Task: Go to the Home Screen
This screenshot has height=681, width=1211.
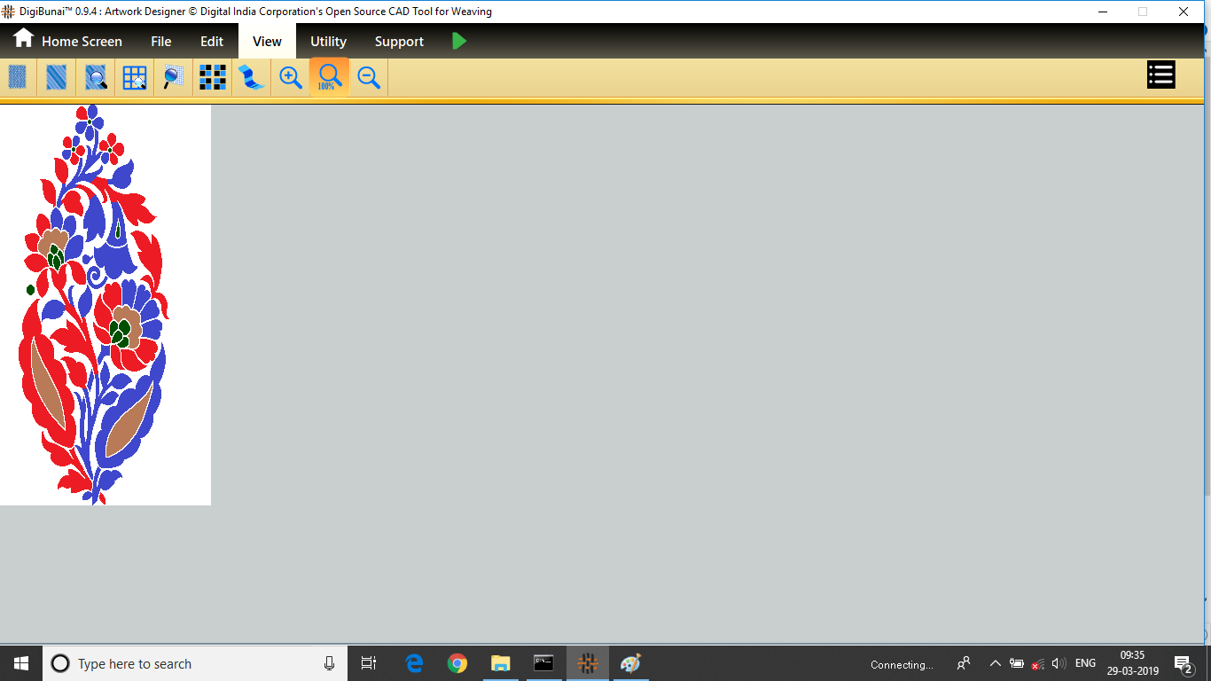Action: 68,41
